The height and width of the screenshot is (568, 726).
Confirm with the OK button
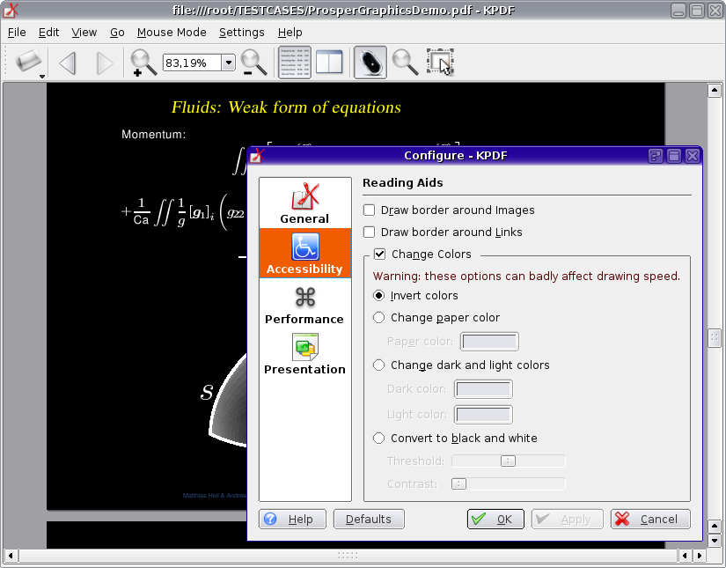(495, 520)
